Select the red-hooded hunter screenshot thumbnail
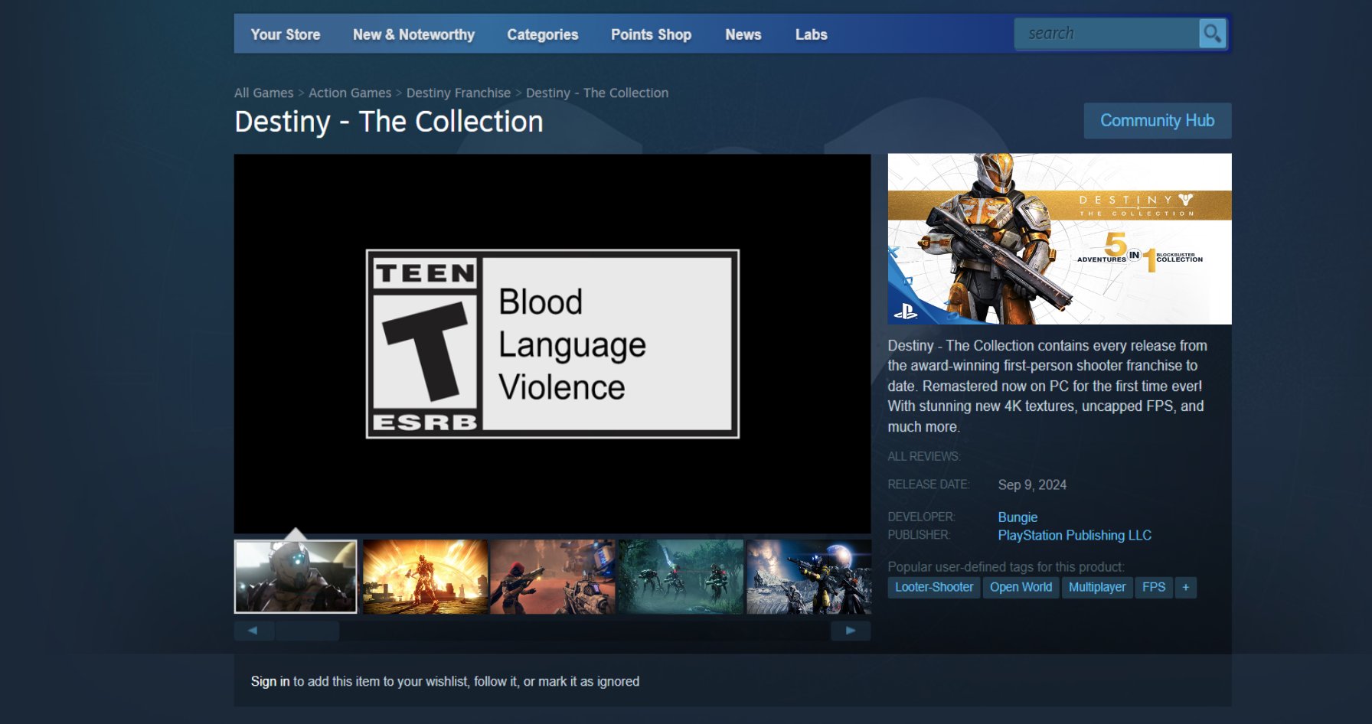 coord(553,576)
